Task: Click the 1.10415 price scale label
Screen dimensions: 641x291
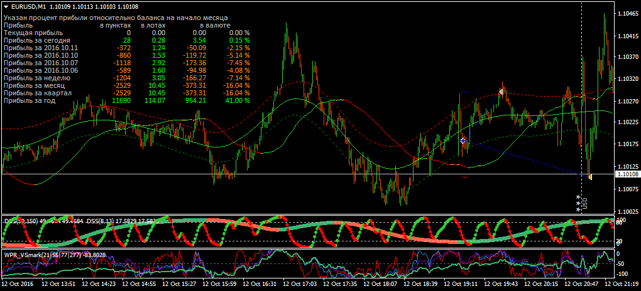Action: coord(628,36)
